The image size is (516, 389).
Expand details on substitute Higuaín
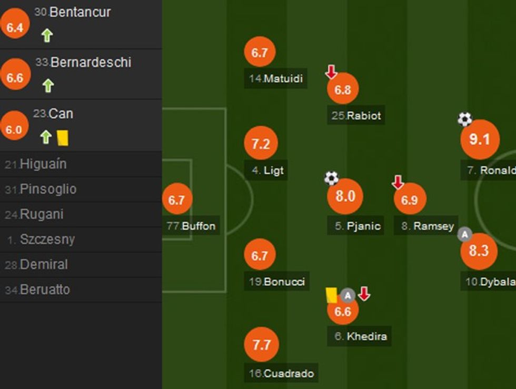click(45, 164)
